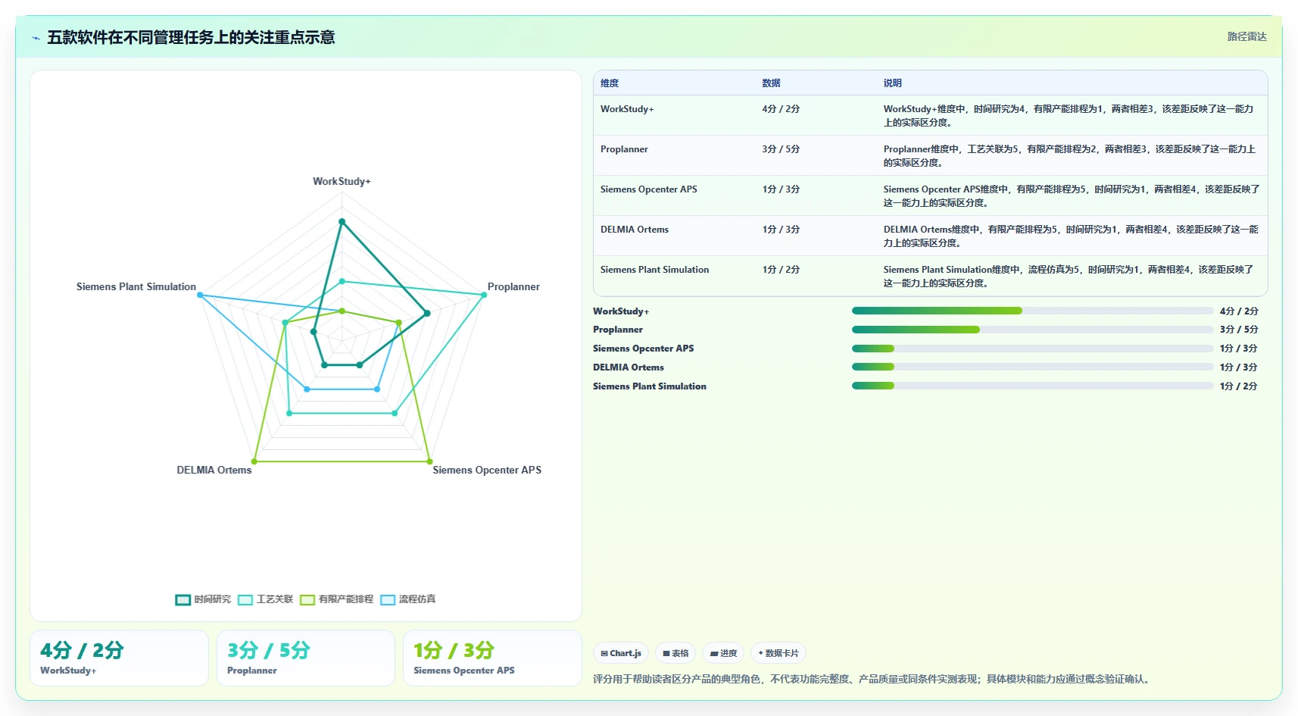
Task: Click the 表格 tag
Action: pos(676,653)
